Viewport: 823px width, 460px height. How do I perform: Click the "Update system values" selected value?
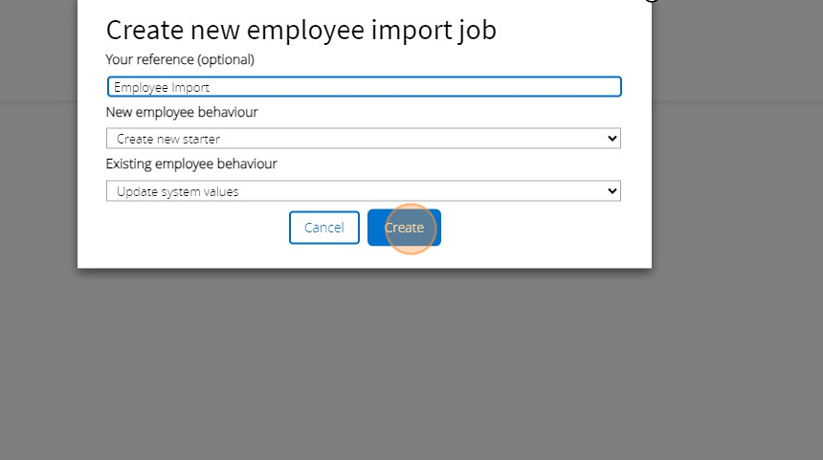tap(178, 192)
